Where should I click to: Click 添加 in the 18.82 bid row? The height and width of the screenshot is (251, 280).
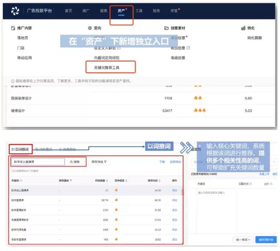(174, 239)
